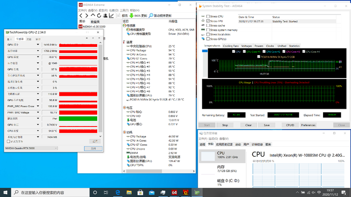This screenshot has height=197, width=351.
Task: Click the driver update magnifier icon
Action: point(151,16)
